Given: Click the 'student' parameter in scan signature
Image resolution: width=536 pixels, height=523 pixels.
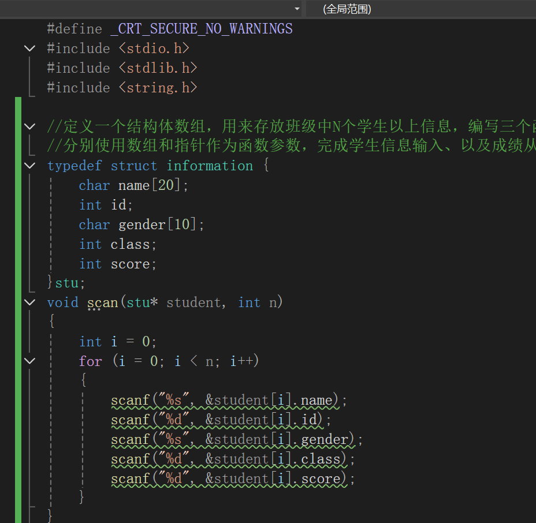Looking at the screenshot, I should 193,302.
